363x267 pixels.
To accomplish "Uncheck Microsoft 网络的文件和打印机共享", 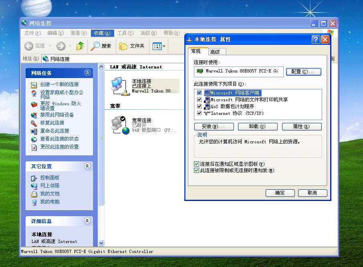I will [199, 100].
